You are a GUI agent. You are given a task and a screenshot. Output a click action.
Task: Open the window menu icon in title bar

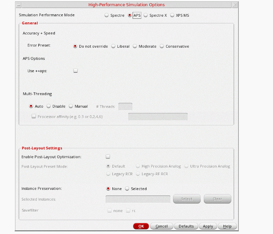(x=18, y=5)
